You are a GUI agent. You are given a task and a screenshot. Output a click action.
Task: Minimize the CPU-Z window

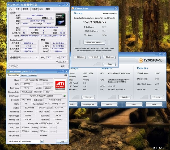pyautogui.click(x=60, y=5)
